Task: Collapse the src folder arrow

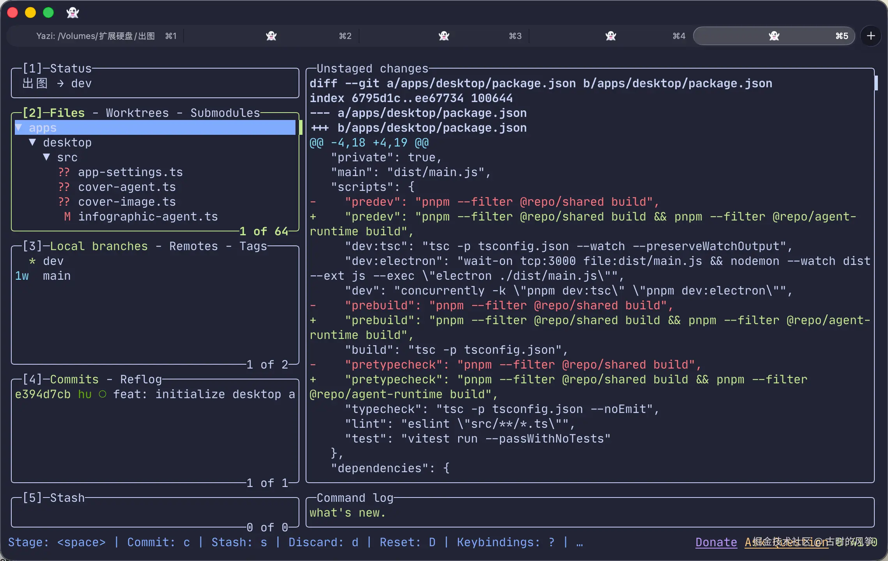Action: coord(47,157)
